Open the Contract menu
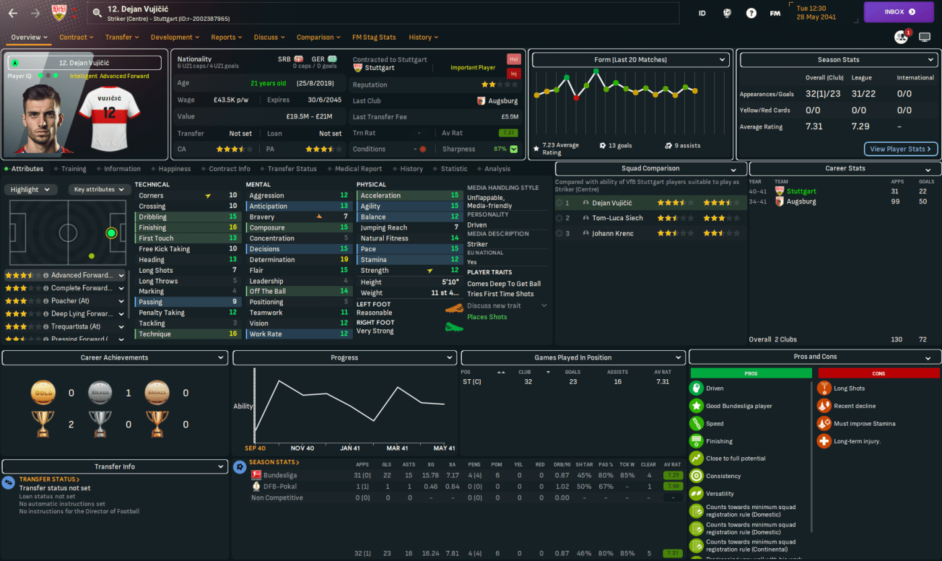The image size is (942, 561). pos(77,38)
